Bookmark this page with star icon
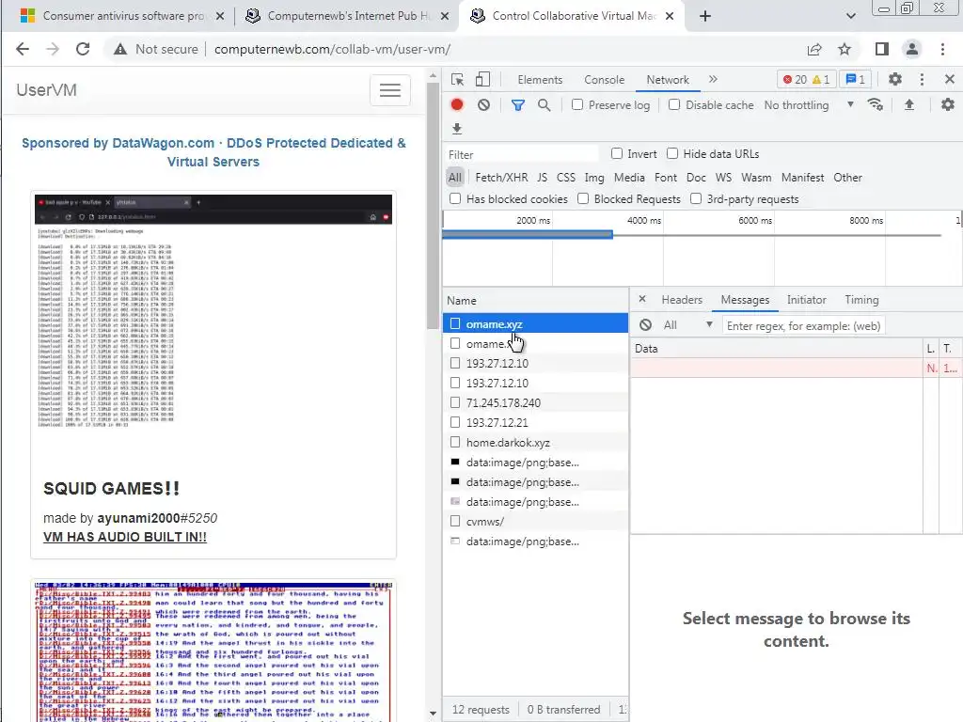This screenshot has height=722, width=963. tap(845, 49)
